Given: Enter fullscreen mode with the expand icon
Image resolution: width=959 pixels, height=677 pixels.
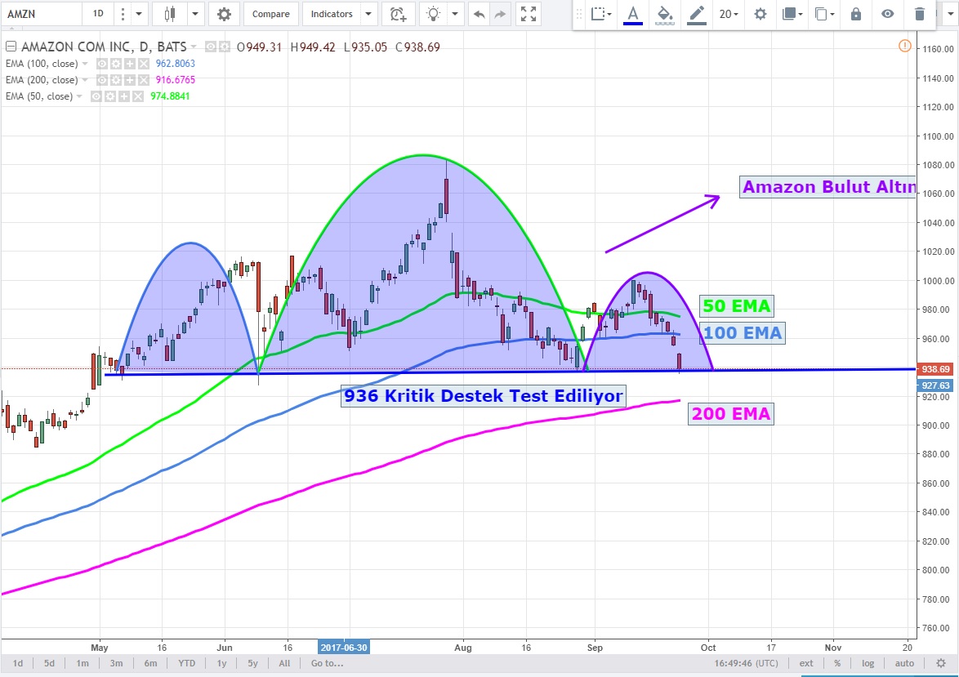Looking at the screenshot, I should [529, 14].
